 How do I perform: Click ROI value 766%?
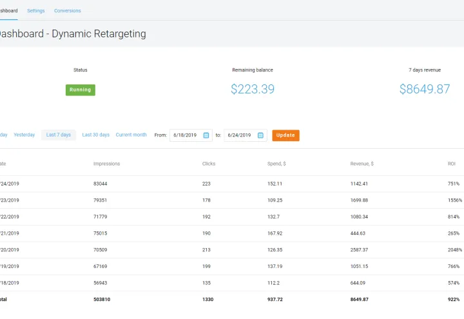click(454, 266)
